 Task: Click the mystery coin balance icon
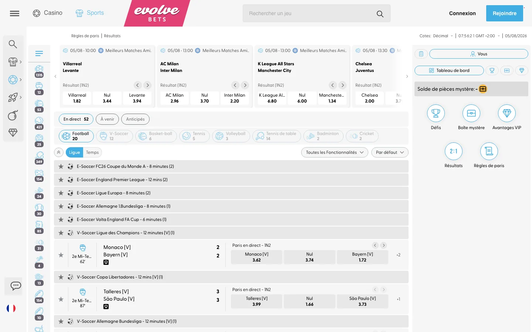(483, 89)
